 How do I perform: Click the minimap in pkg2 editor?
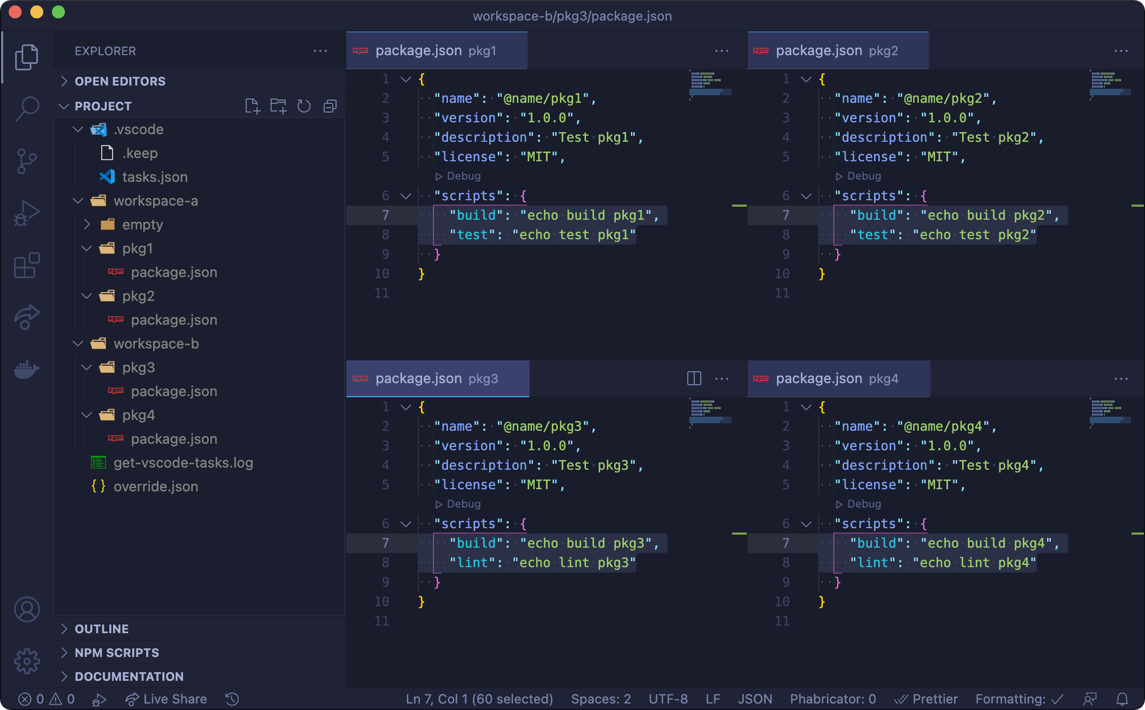tap(1109, 84)
